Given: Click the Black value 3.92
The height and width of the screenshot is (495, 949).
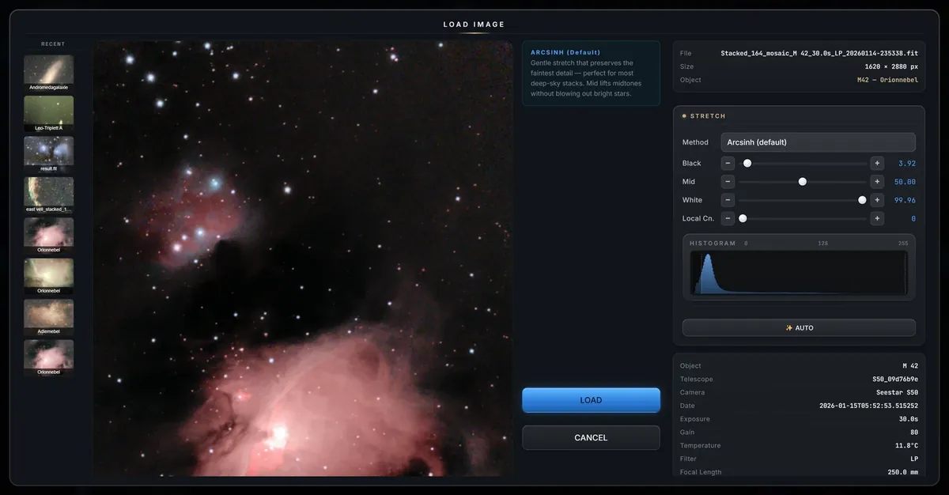Looking at the screenshot, I should tap(906, 163).
